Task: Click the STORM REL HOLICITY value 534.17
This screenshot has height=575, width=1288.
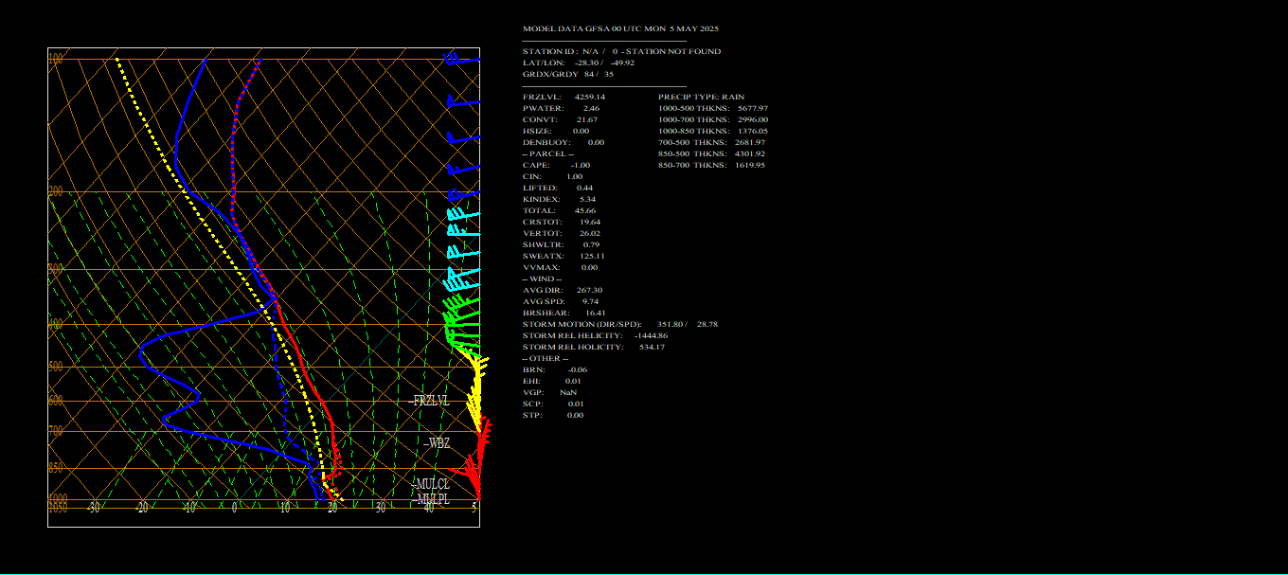Action: pos(652,347)
